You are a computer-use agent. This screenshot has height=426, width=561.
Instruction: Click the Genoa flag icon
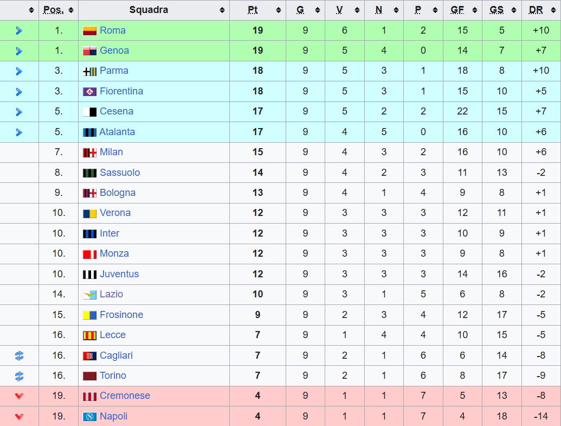89,51
